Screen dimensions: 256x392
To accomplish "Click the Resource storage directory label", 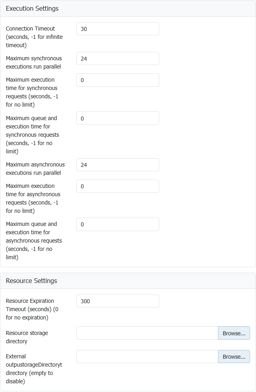I will point(27,337).
